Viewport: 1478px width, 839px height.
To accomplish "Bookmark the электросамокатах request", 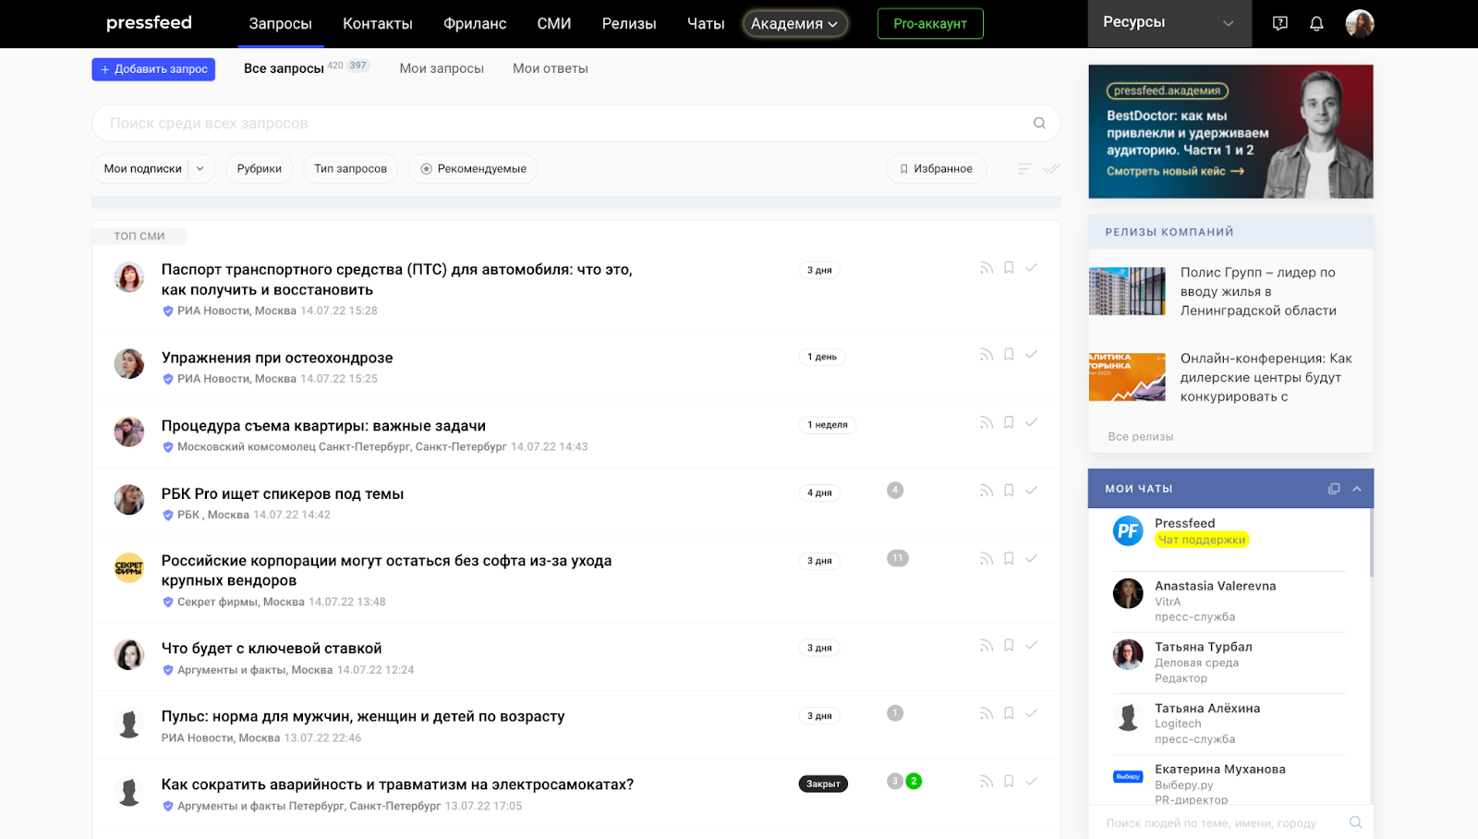I will (x=1009, y=782).
